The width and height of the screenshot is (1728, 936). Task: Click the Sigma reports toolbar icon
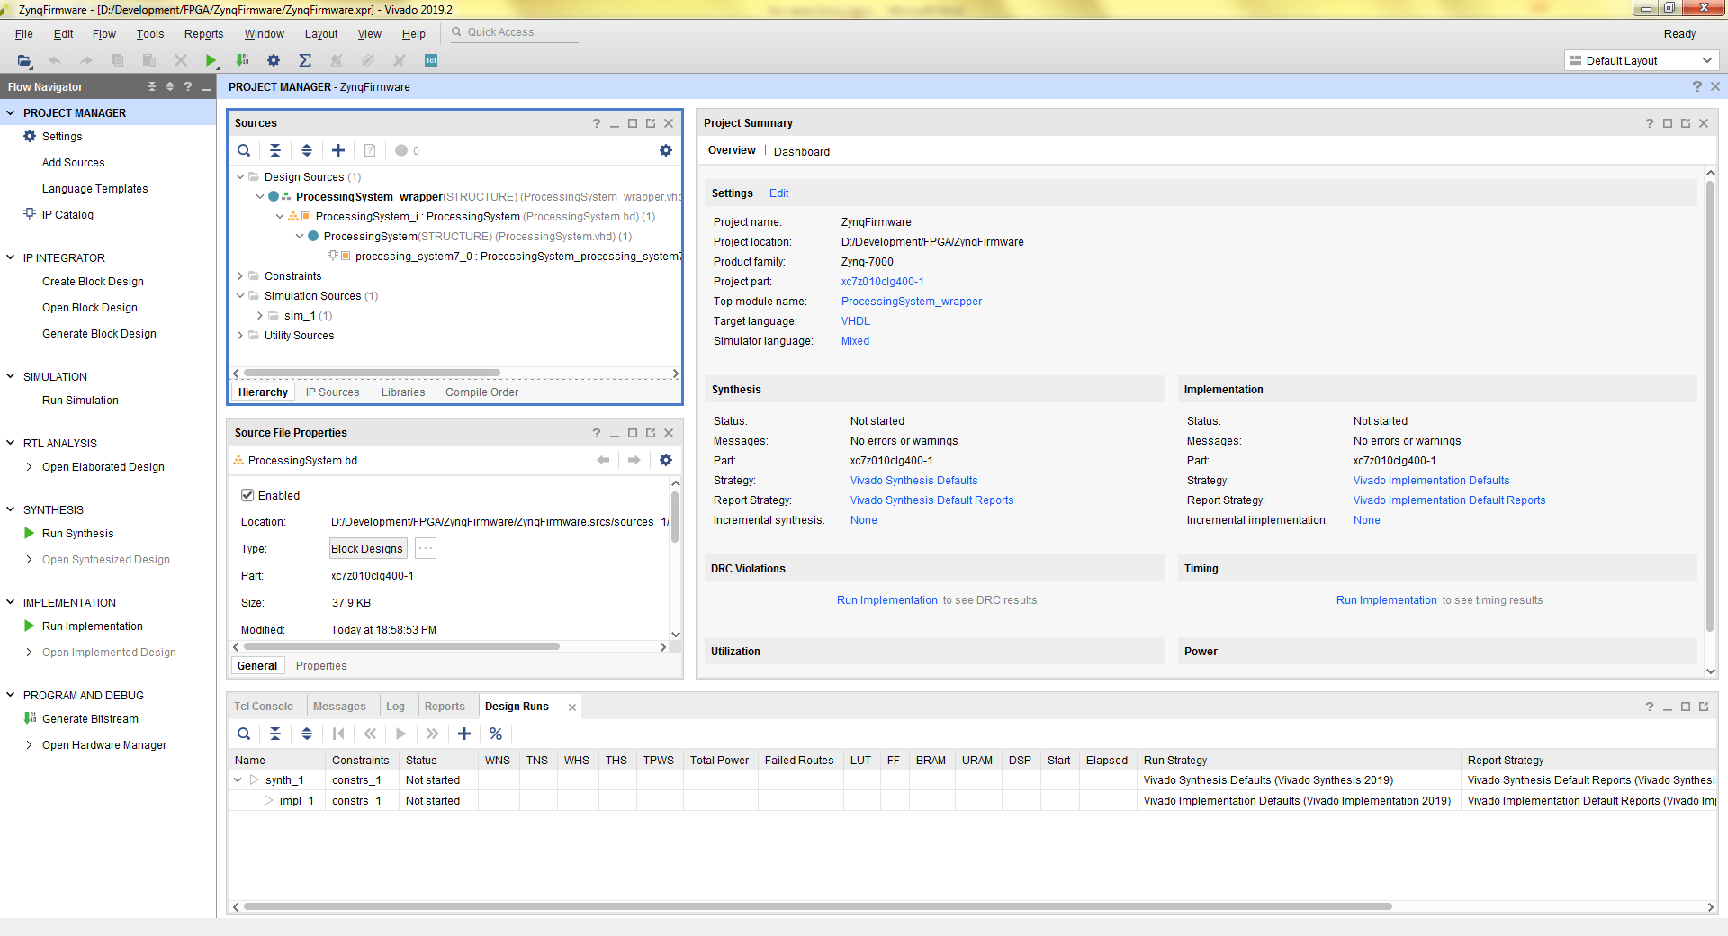305,60
